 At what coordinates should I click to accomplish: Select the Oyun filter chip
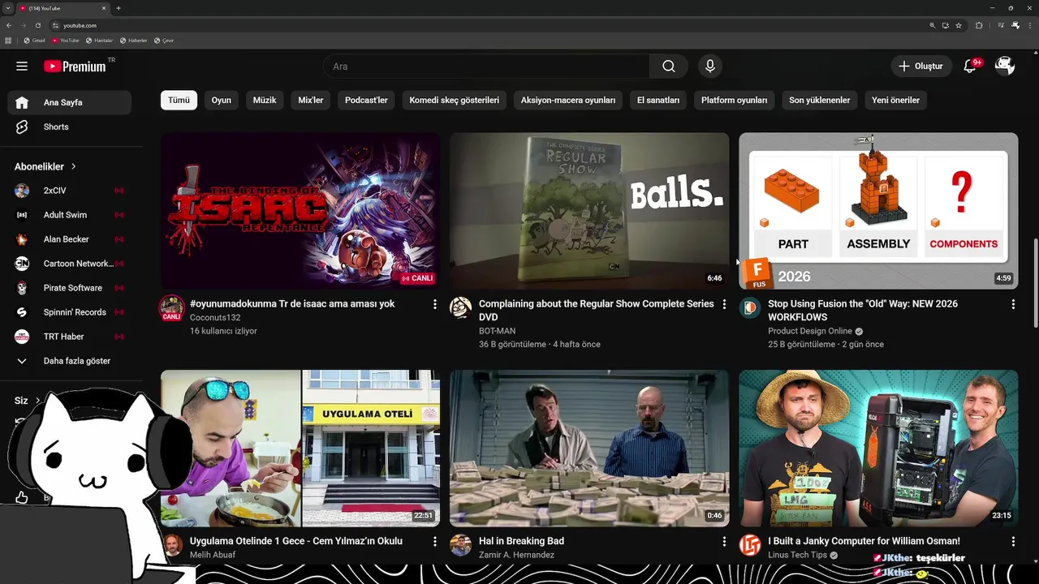tap(222, 101)
